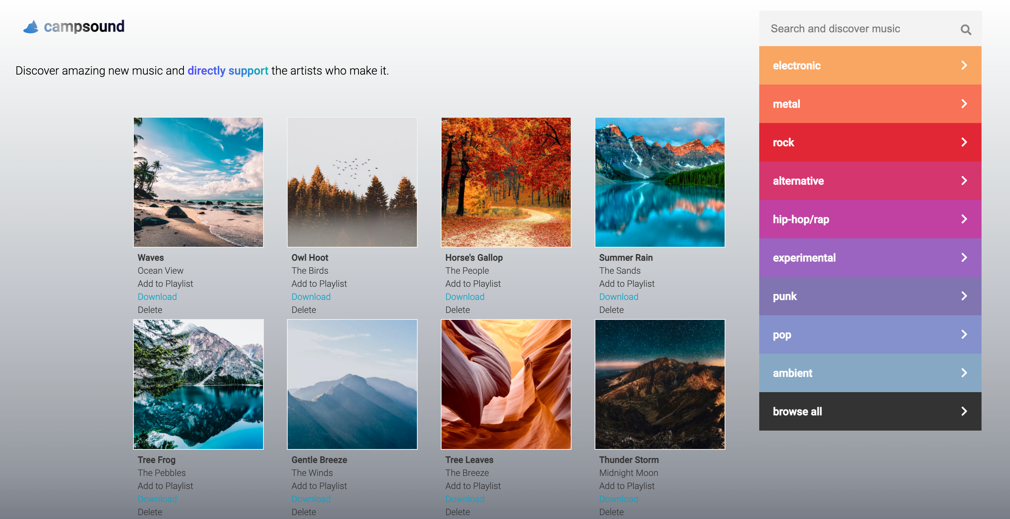Open the Owl Hoot album cover

tap(352, 182)
